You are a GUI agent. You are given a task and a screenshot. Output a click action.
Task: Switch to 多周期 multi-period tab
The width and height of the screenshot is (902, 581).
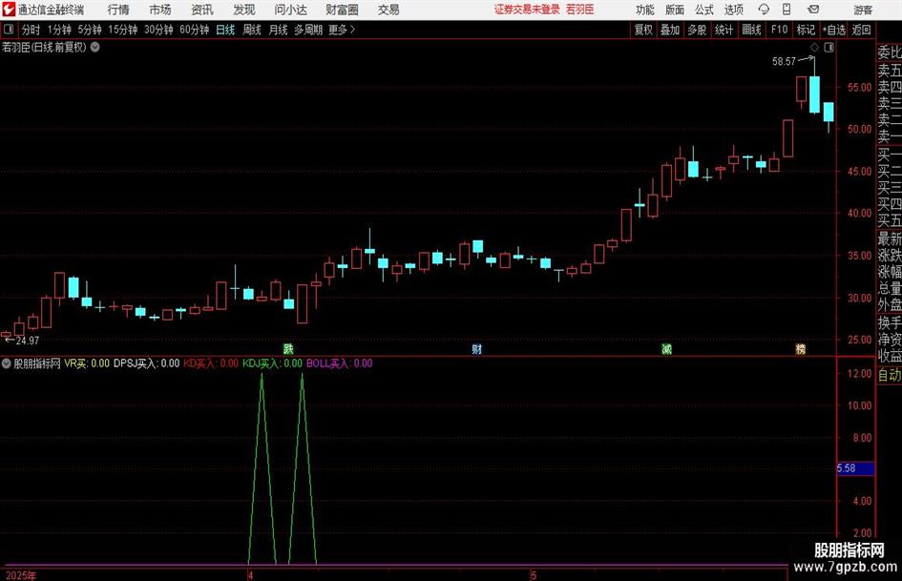tap(308, 30)
